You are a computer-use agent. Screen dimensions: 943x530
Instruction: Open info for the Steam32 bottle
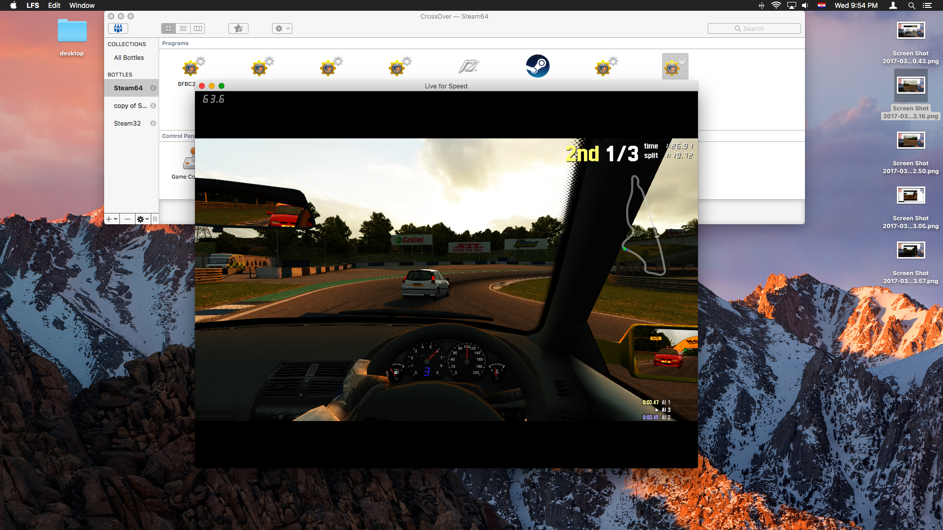153,123
